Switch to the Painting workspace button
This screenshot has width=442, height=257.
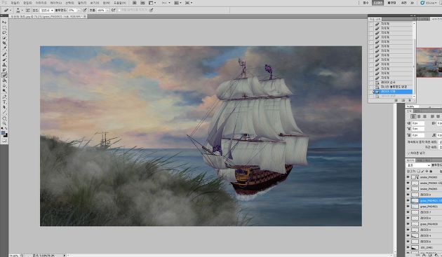click(391, 3)
